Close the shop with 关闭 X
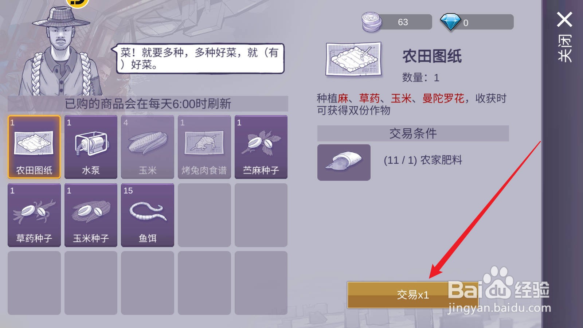This screenshot has width=583, height=328. click(x=564, y=36)
